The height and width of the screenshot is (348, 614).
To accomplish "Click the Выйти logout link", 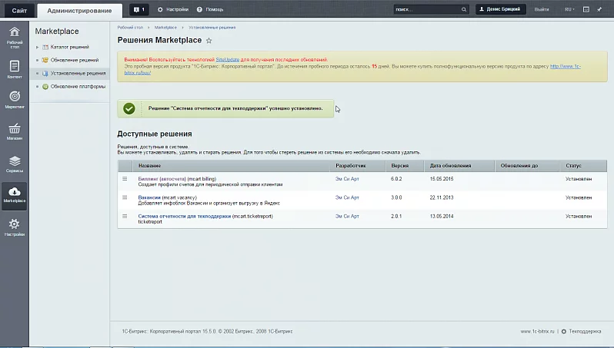I will coord(541,9).
